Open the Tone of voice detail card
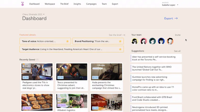200x112 pixels. coord(45,41)
